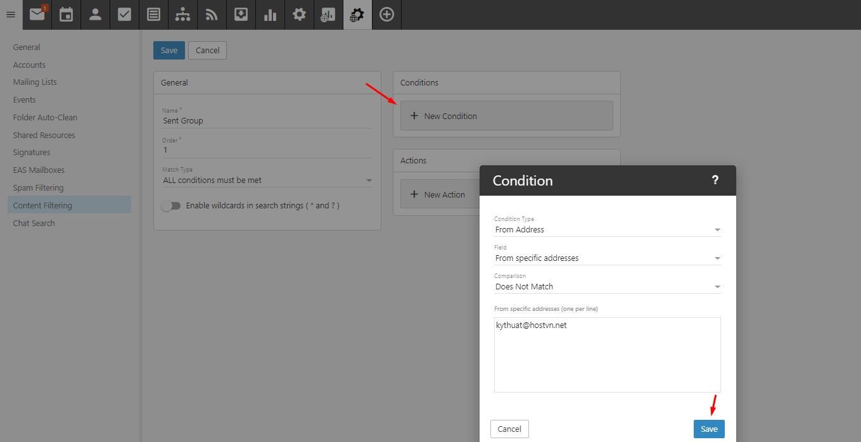861x442 pixels.
Task: Expand the Match Type dropdown
Action: click(267, 180)
